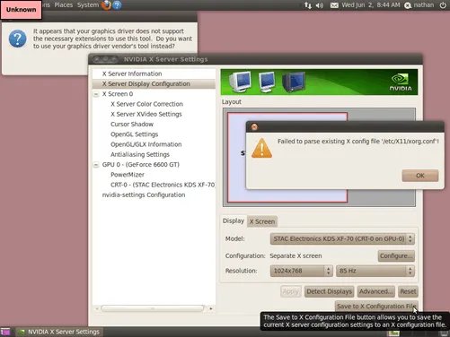This screenshot has height=337, width=450.
Task: Close the xorg.conf error dialog
Action: [254, 127]
